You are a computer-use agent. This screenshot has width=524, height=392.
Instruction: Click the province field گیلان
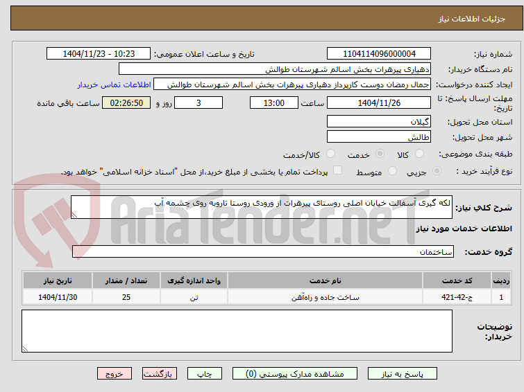379,121
